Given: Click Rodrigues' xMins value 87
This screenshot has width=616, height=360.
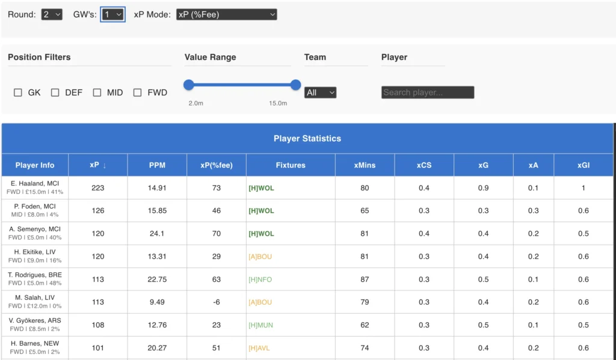Looking at the screenshot, I should (365, 280).
